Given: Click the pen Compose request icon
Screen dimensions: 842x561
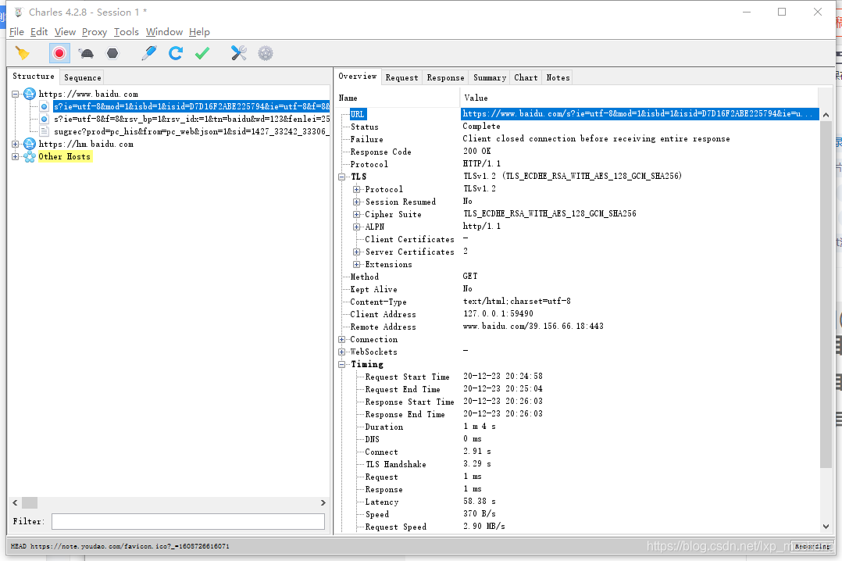Looking at the screenshot, I should [148, 53].
